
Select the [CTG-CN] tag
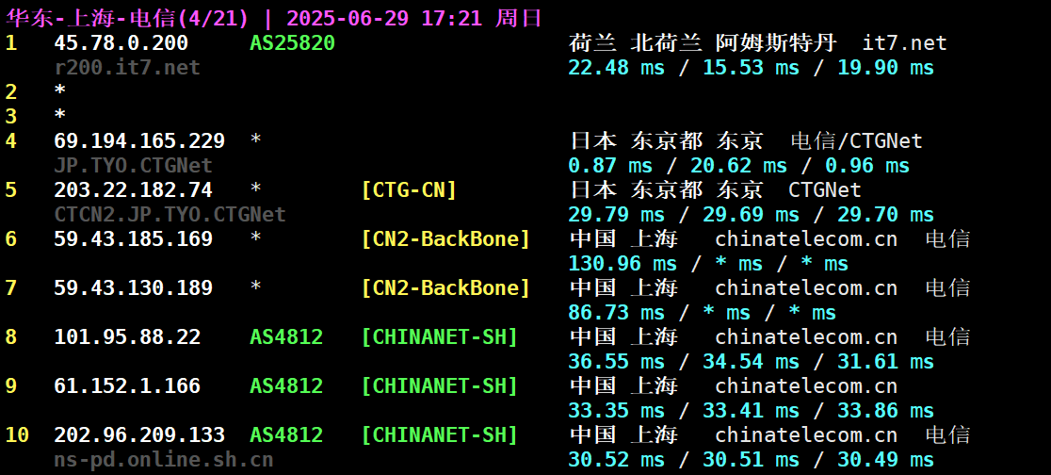(x=408, y=189)
